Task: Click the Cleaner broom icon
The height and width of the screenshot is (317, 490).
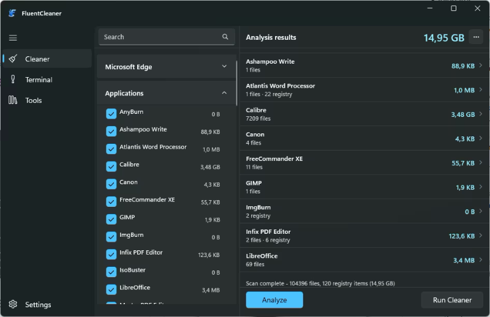Action: point(13,58)
